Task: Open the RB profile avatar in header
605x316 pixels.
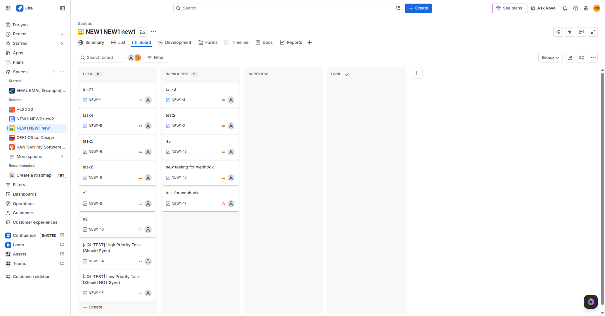Action: (597, 8)
